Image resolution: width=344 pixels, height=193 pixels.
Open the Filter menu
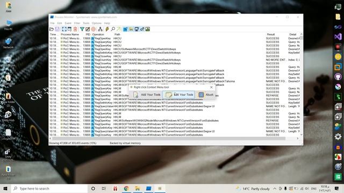pyautogui.click(x=77, y=23)
